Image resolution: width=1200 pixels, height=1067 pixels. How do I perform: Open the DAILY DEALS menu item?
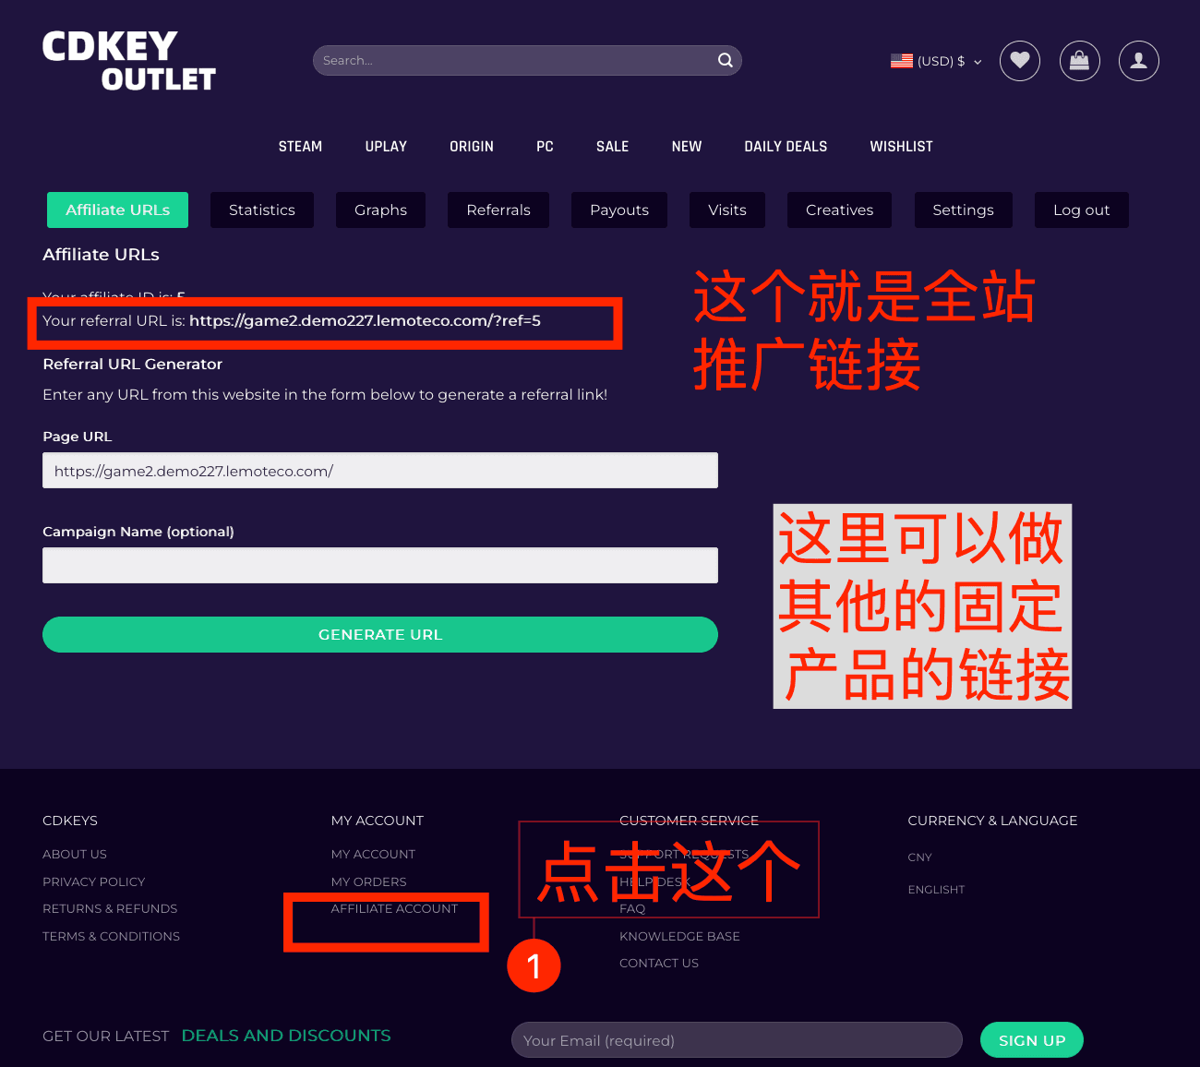click(786, 147)
